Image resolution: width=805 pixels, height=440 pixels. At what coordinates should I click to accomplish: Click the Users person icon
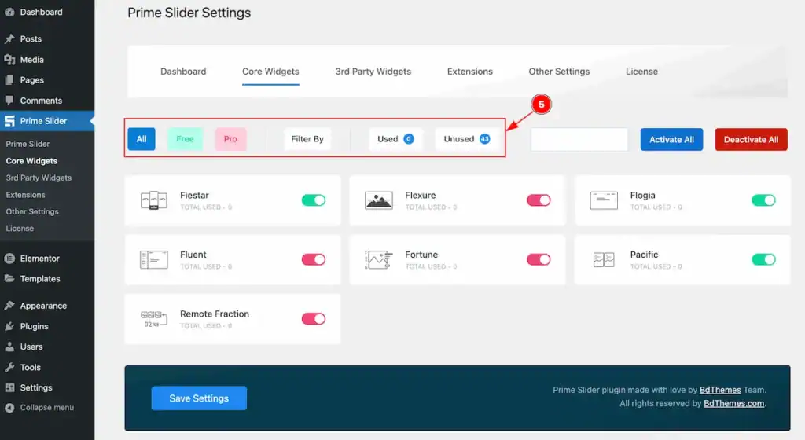(9, 346)
